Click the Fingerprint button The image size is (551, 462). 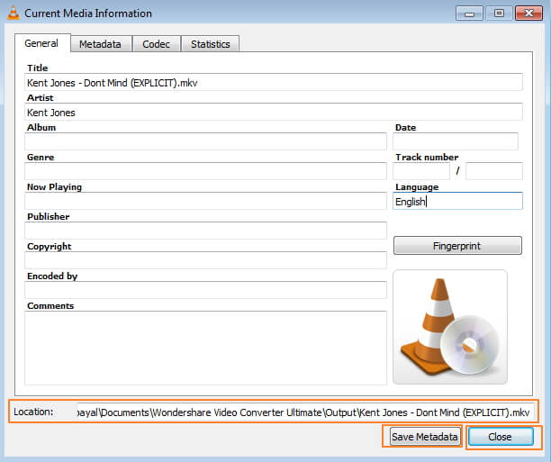click(457, 246)
